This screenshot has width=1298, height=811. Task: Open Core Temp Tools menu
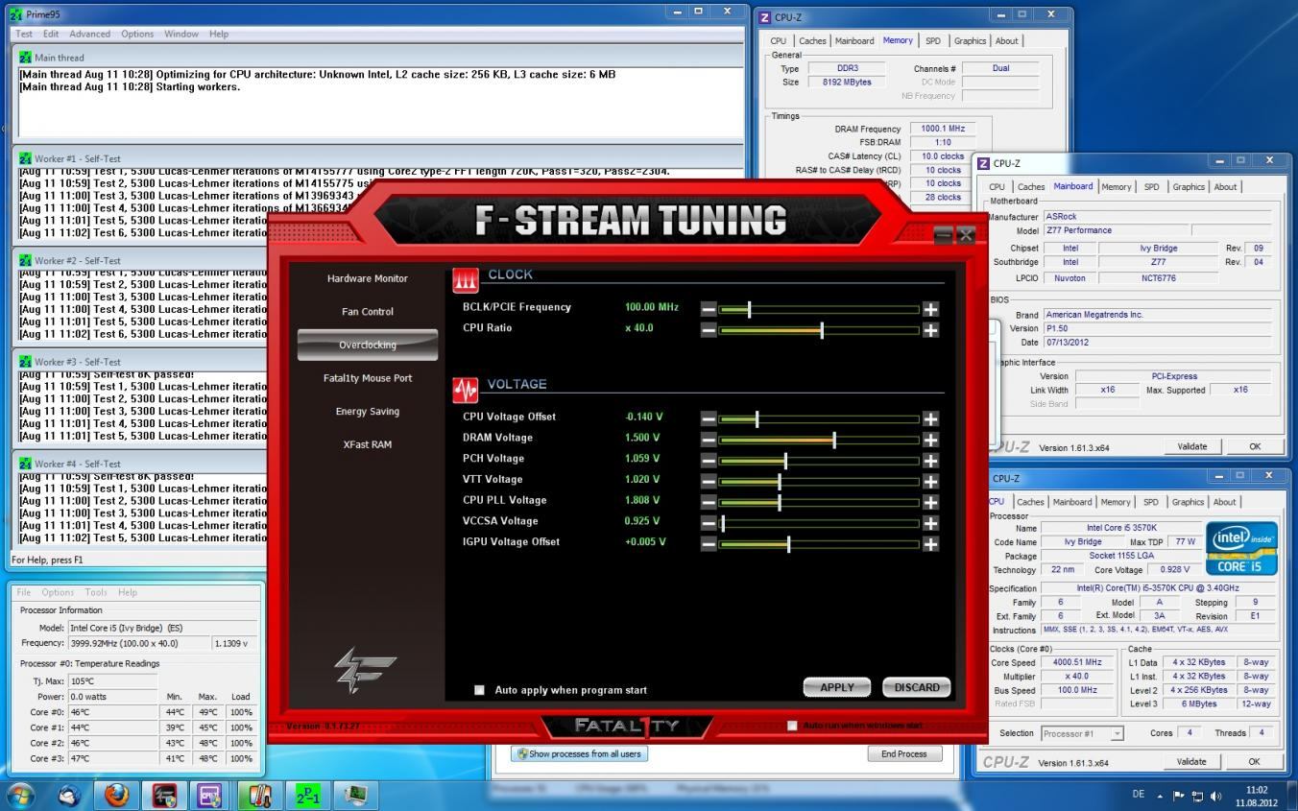click(x=96, y=592)
